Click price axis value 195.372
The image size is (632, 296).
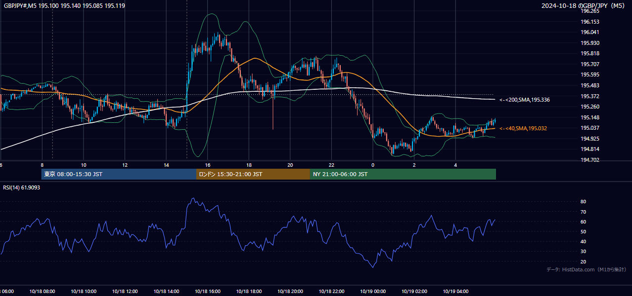[589, 96]
